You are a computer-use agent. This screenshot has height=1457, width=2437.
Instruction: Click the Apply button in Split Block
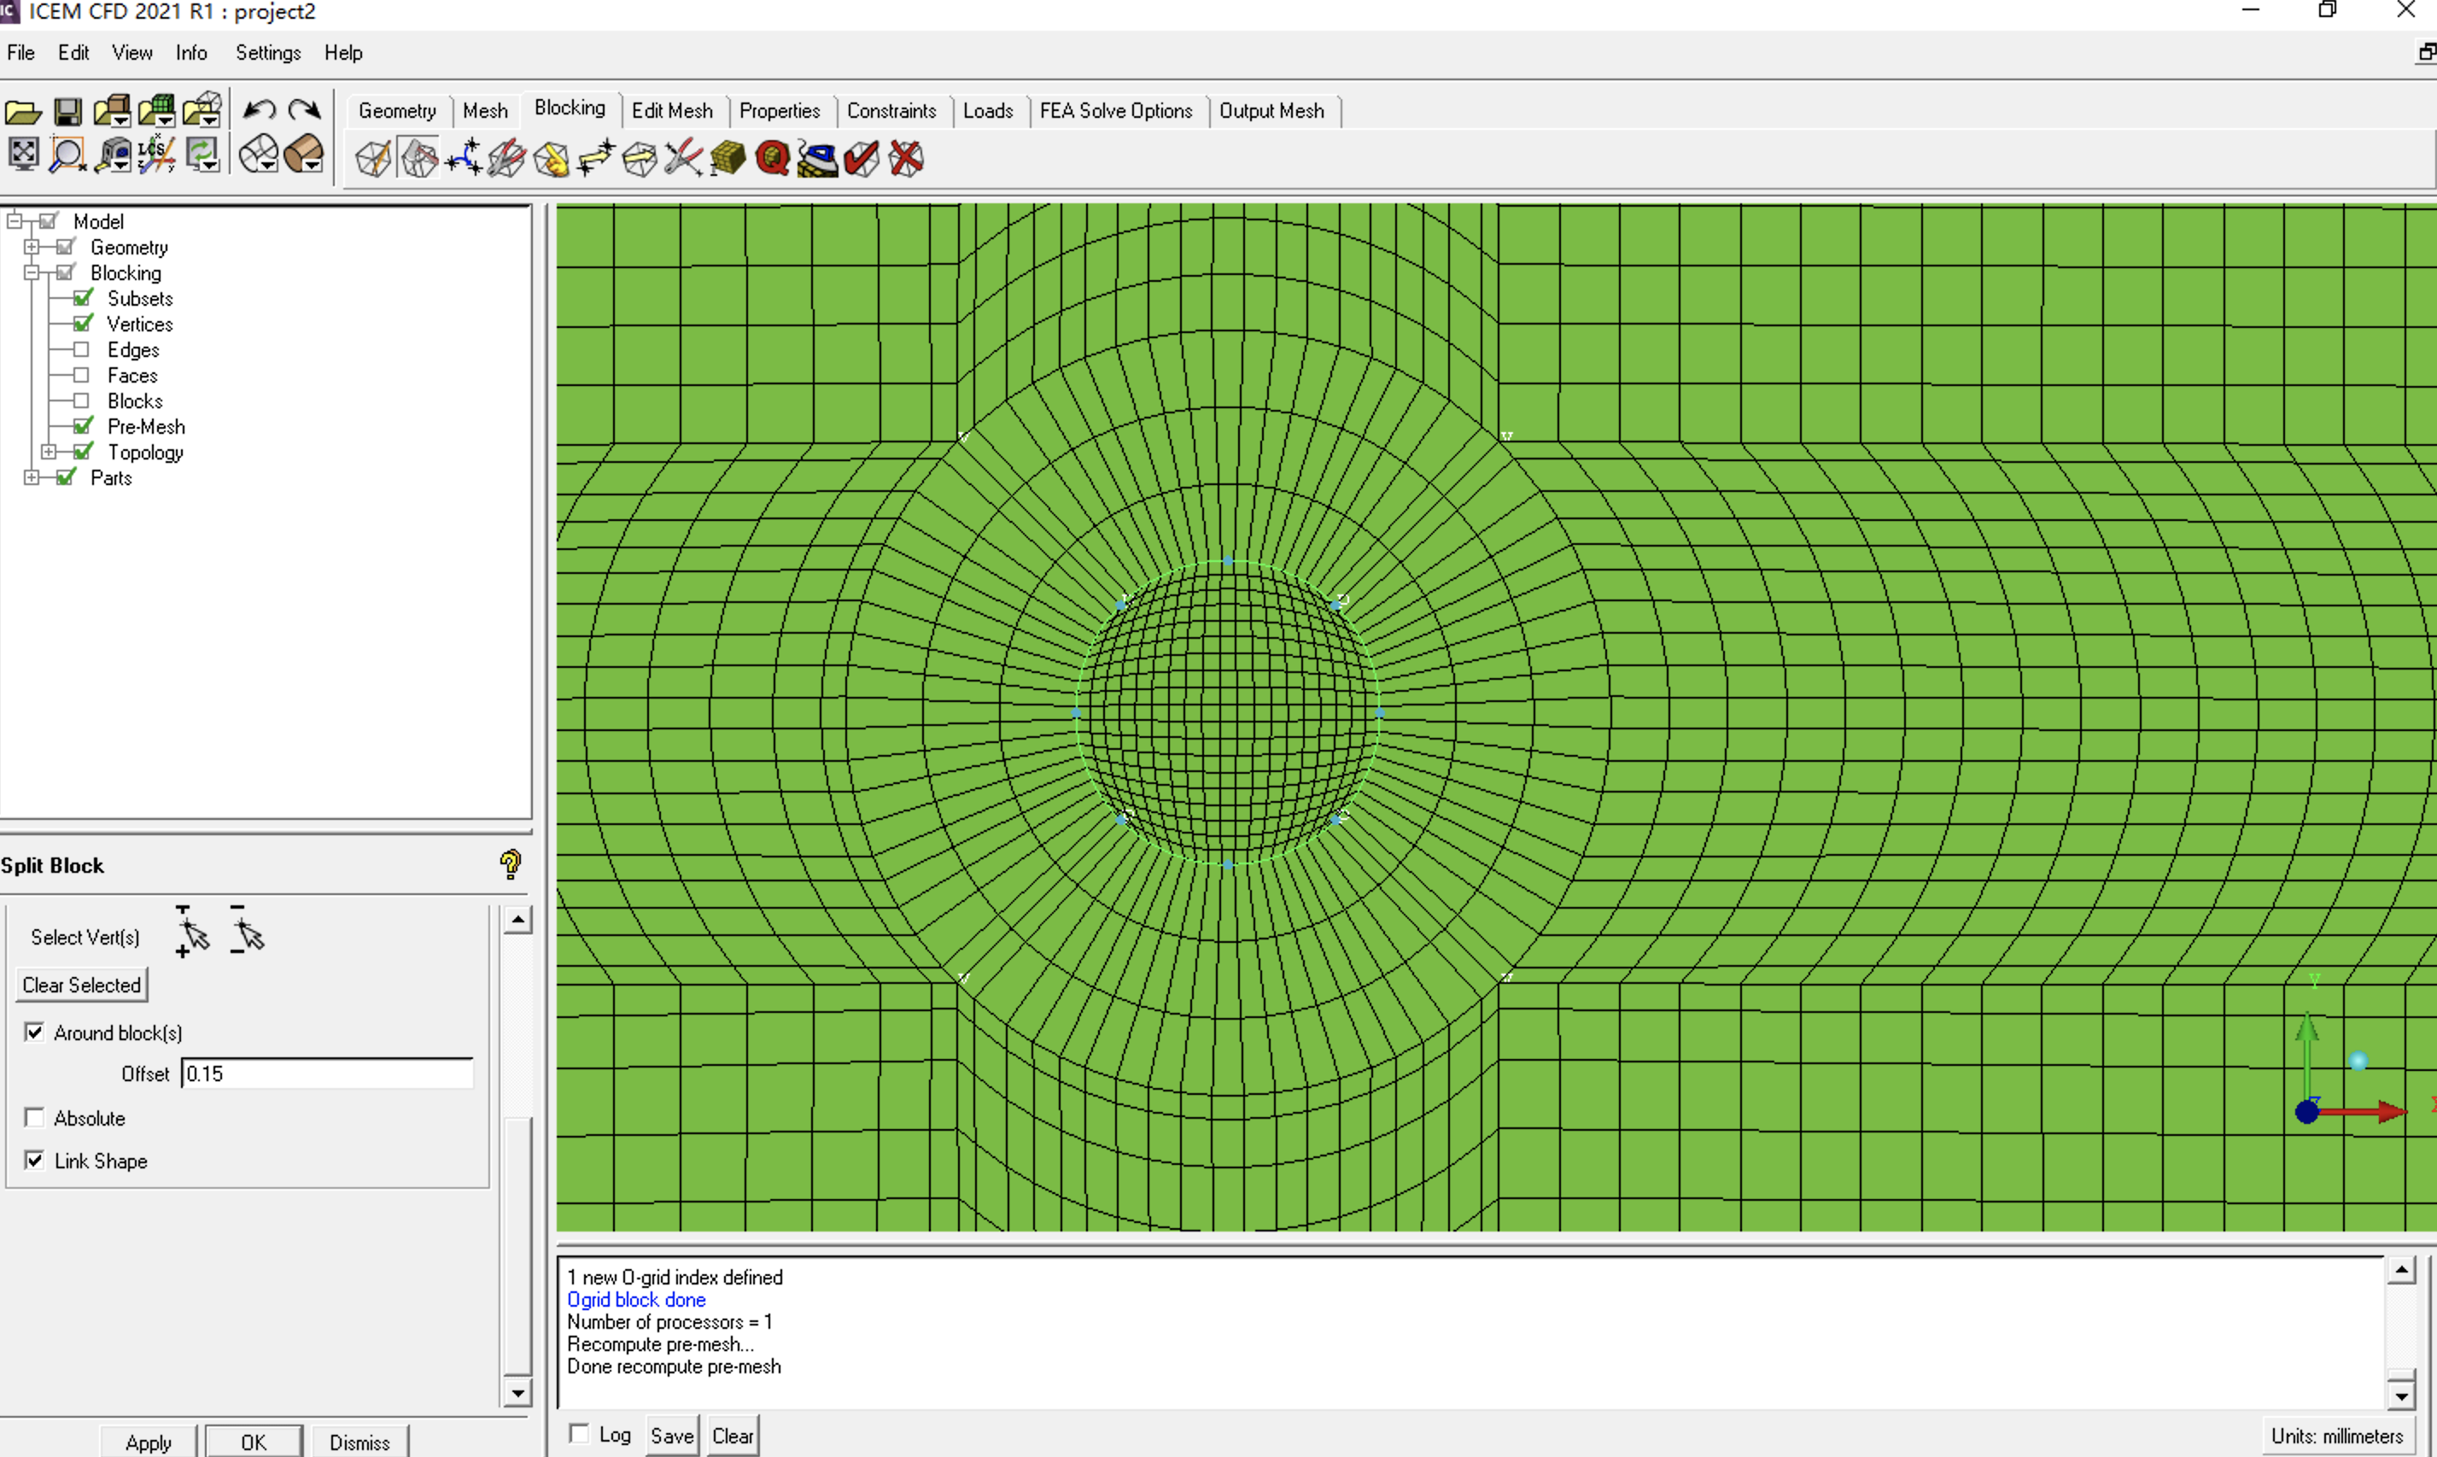tap(148, 1440)
